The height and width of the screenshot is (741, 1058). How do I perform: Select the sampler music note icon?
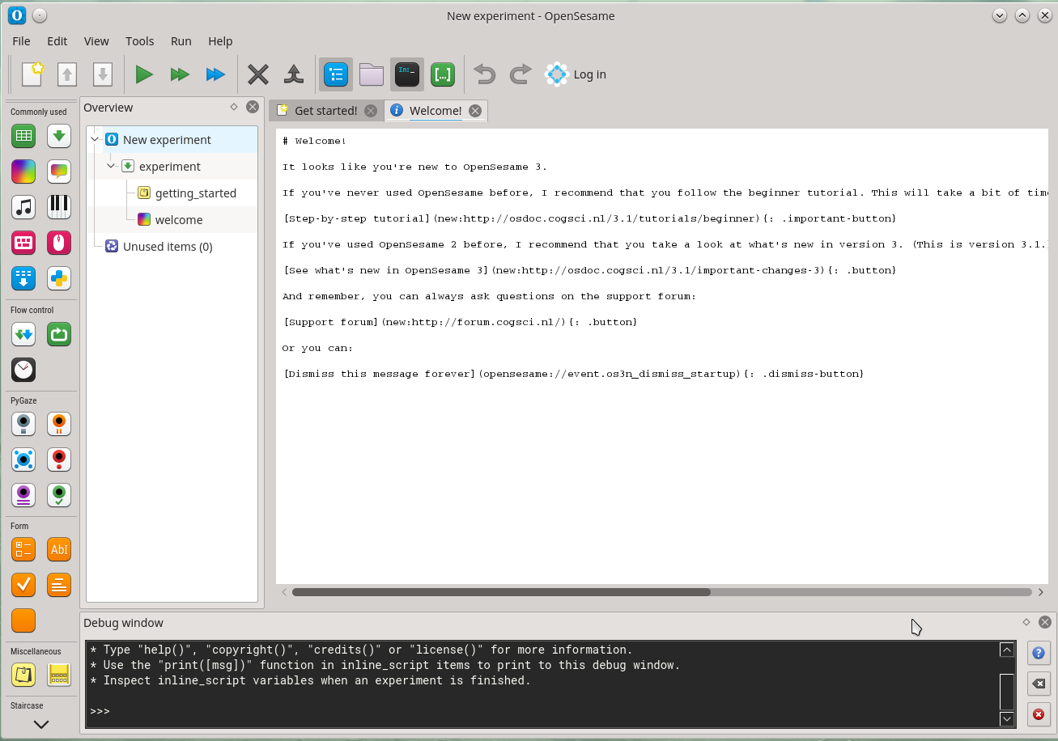tap(23, 207)
